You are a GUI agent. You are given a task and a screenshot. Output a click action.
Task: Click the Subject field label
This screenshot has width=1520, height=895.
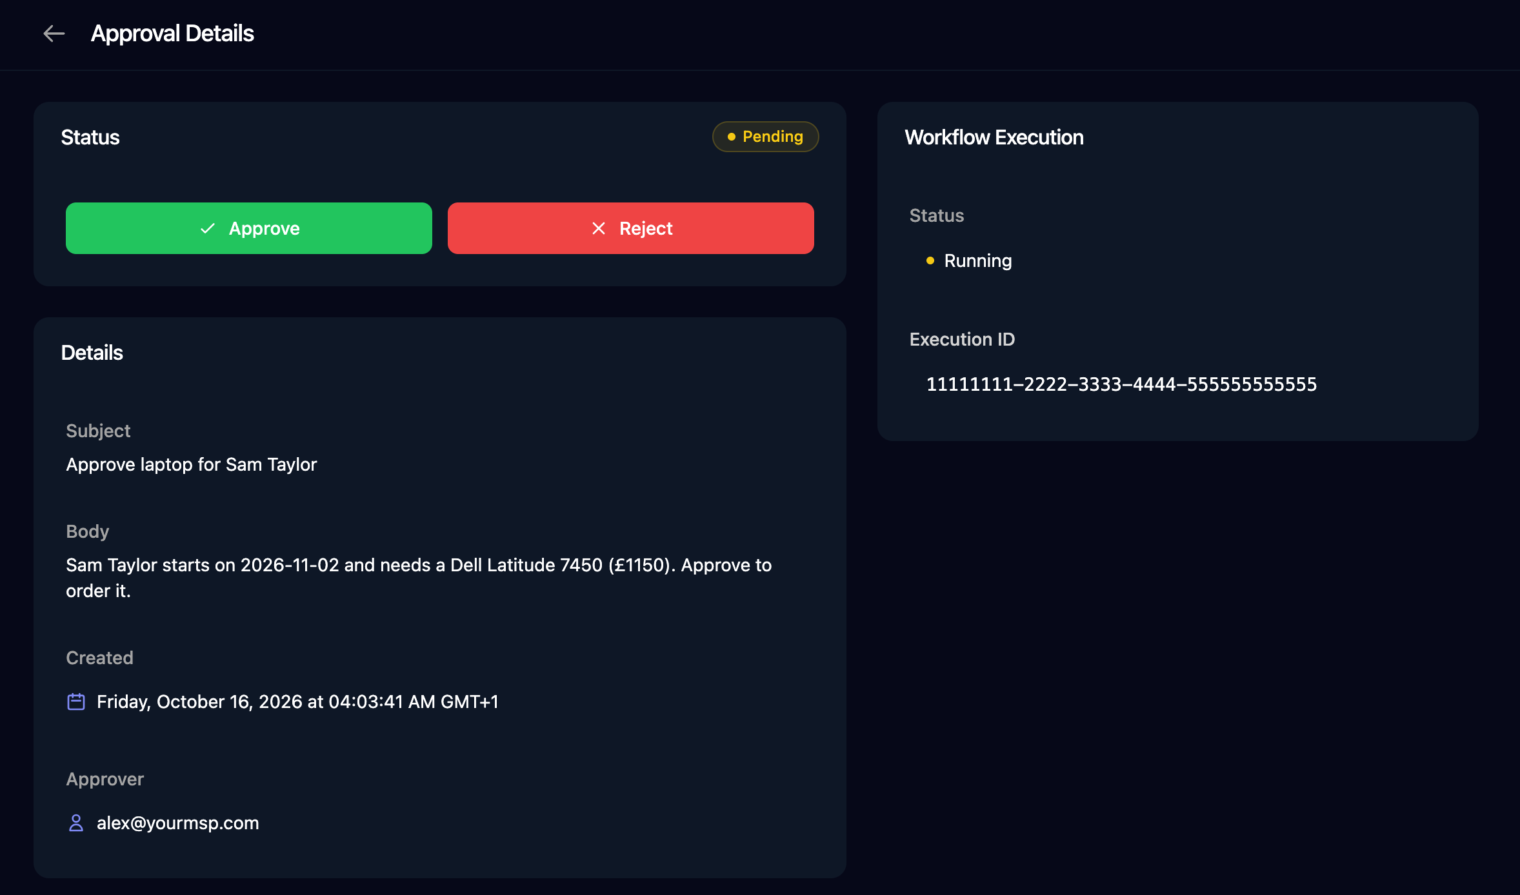click(x=98, y=431)
